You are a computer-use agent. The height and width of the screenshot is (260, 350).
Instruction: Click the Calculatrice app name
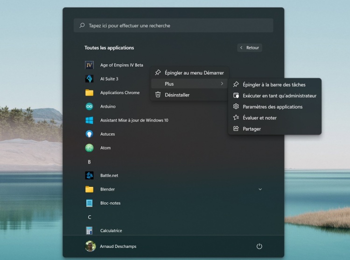tap(111, 231)
